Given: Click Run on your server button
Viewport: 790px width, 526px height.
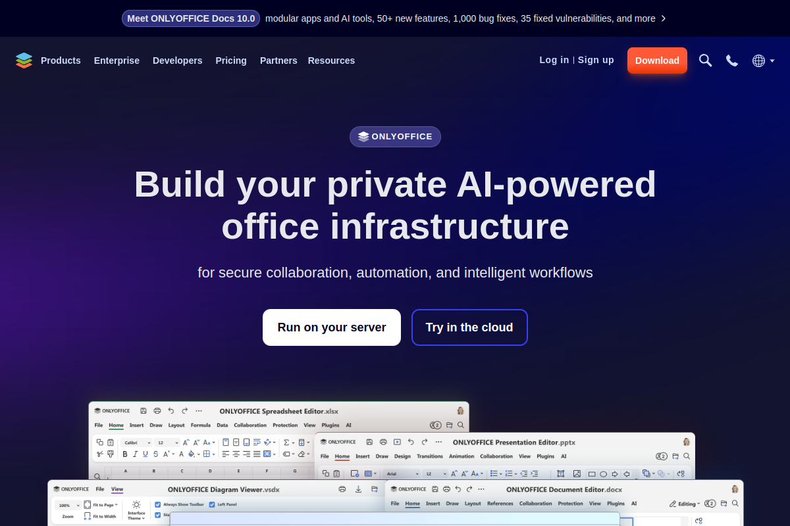Looking at the screenshot, I should (x=332, y=327).
